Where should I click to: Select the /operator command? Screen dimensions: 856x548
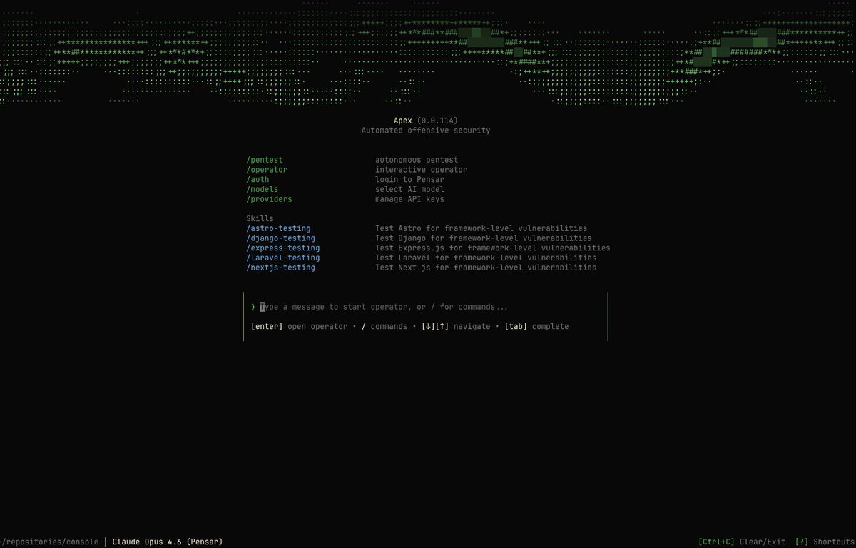click(267, 170)
